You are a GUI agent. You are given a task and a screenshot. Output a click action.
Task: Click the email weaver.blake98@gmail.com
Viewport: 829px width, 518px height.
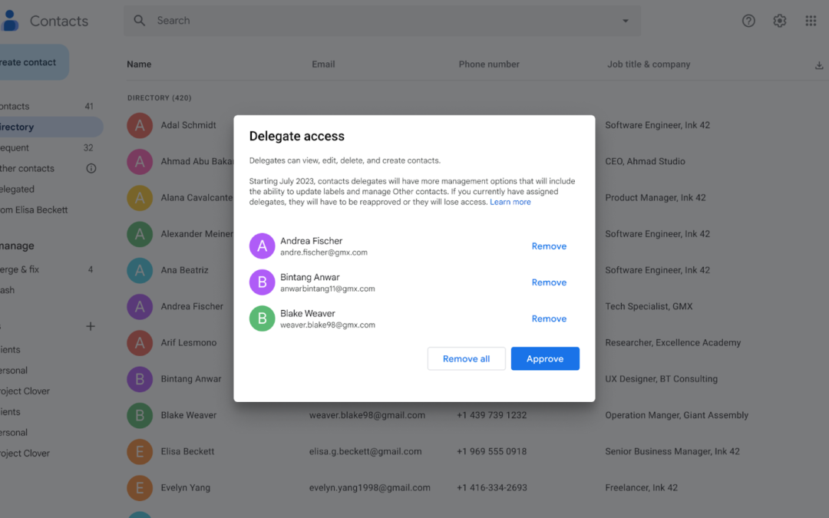(x=367, y=415)
